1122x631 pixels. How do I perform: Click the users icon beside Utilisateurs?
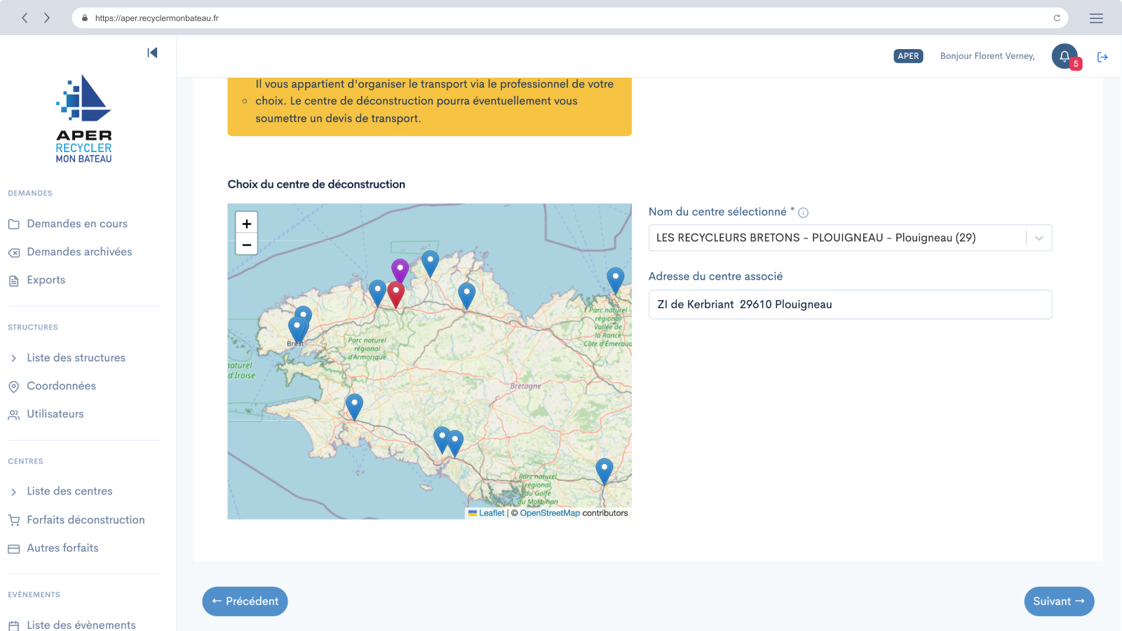(x=13, y=415)
